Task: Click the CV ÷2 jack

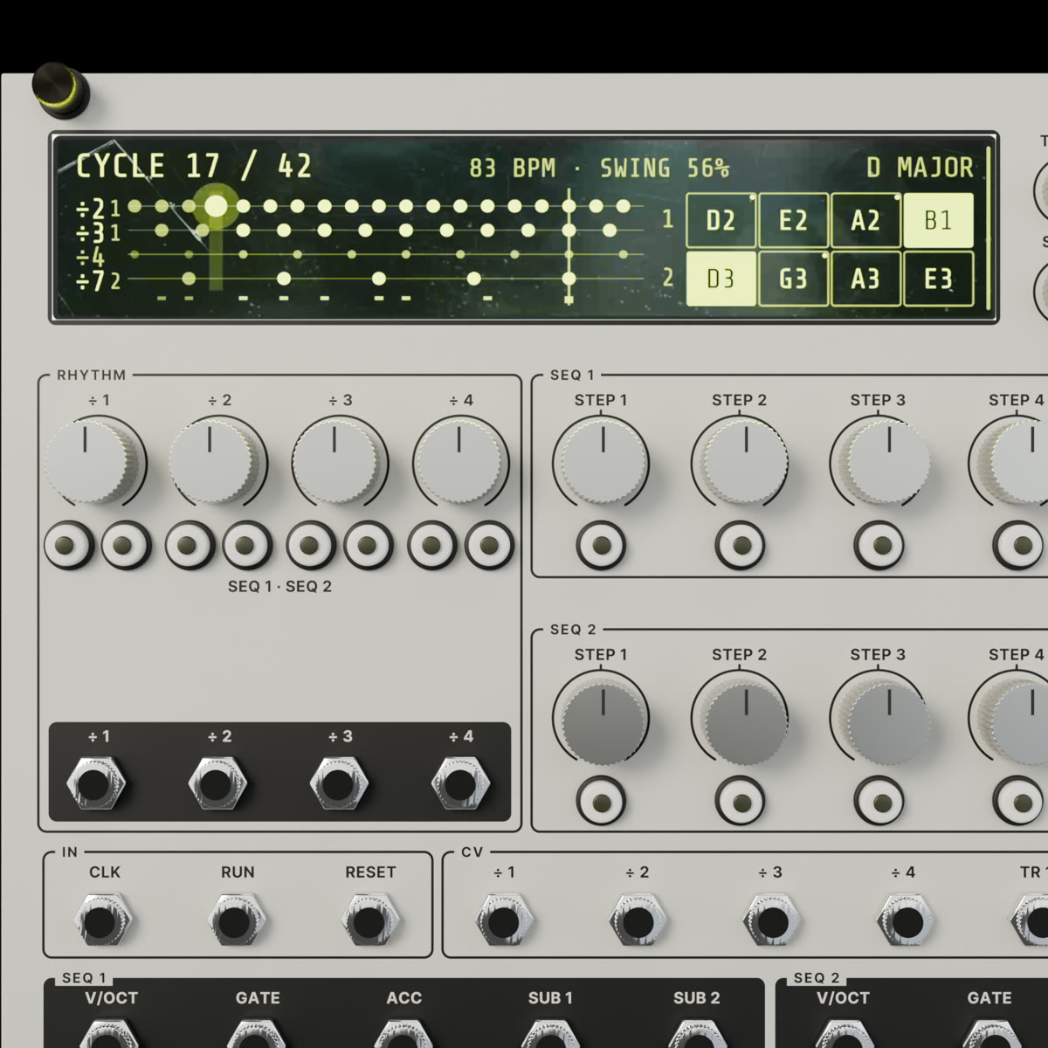Action: pyautogui.click(x=638, y=920)
